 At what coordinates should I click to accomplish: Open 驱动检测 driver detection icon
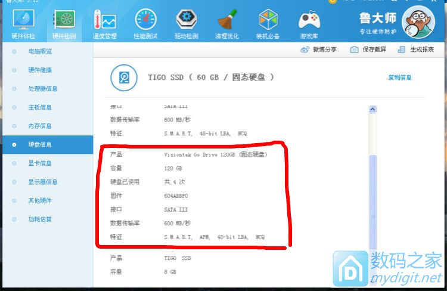[186, 24]
